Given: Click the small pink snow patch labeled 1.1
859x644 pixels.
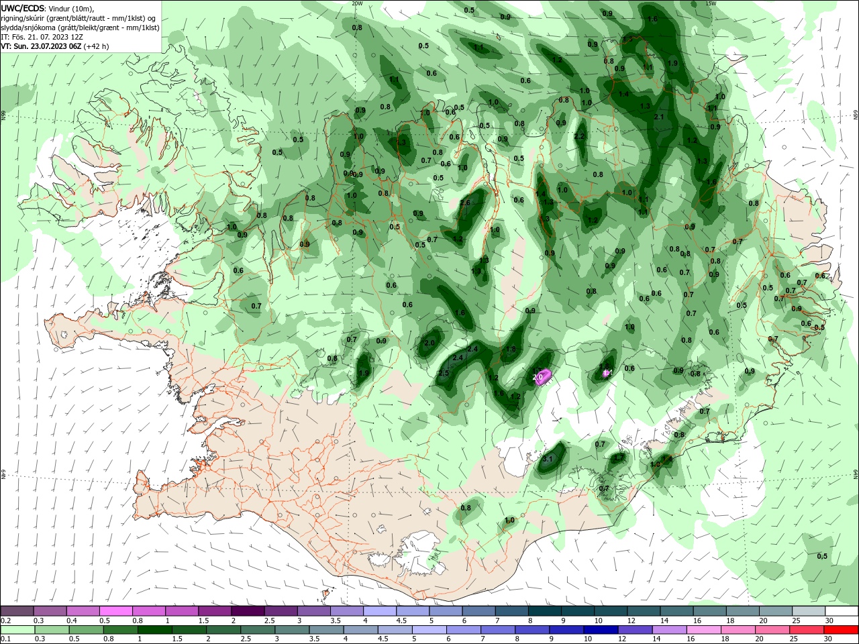Looking at the screenshot, I should click(x=606, y=373).
